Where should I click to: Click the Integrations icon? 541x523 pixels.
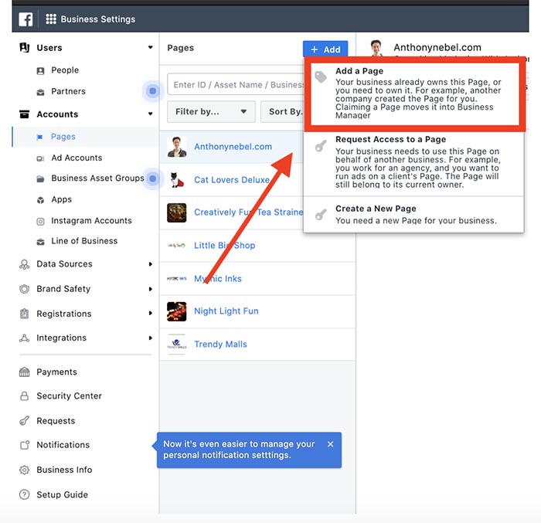click(24, 338)
